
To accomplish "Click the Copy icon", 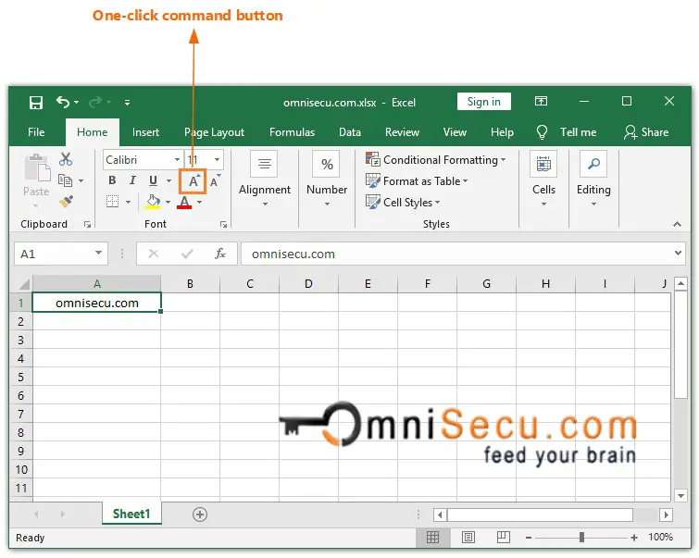I will pyautogui.click(x=65, y=180).
